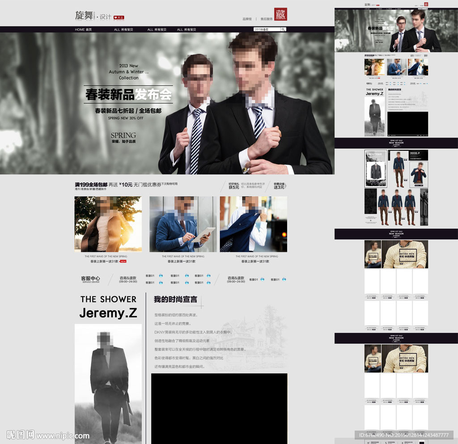Click the navy jacket white shirt product image

253,224
